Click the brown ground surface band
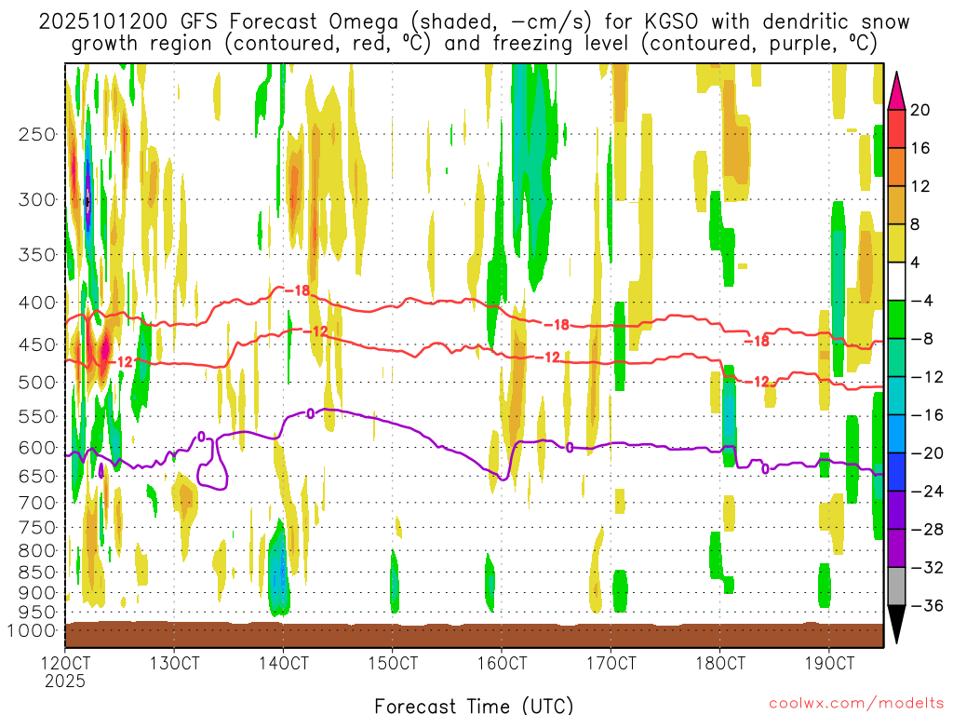This screenshot has height=715, width=953. [474, 635]
